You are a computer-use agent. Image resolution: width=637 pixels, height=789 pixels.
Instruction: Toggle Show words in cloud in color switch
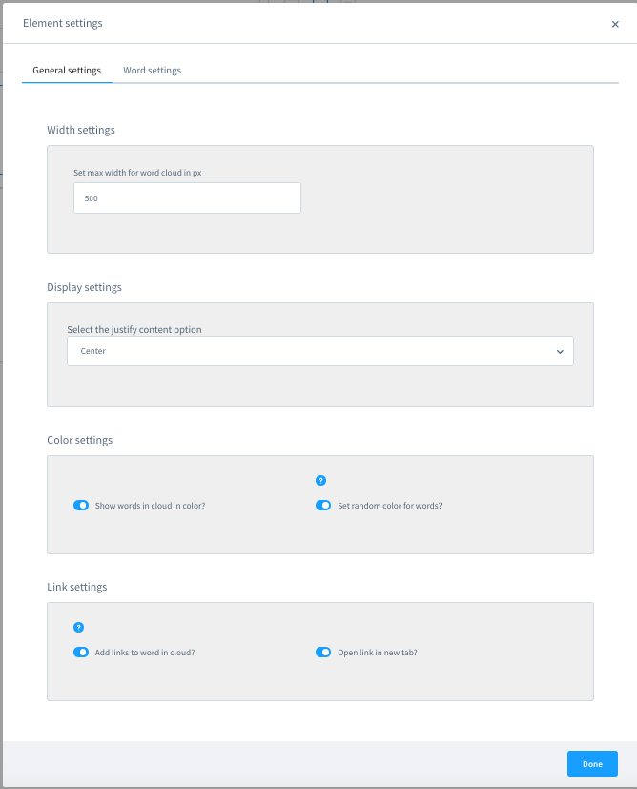[x=81, y=506]
